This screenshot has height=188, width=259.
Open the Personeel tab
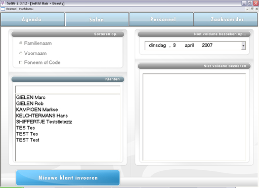point(161,19)
